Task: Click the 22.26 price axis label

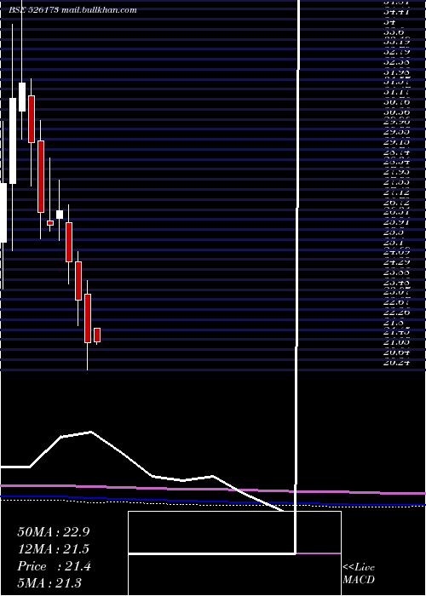Action: coord(397,312)
